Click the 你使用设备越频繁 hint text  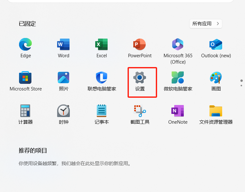click(75, 163)
